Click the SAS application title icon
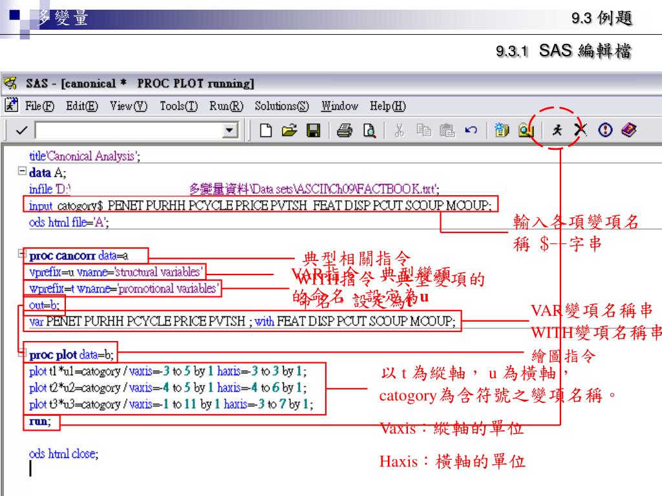 click(x=10, y=83)
